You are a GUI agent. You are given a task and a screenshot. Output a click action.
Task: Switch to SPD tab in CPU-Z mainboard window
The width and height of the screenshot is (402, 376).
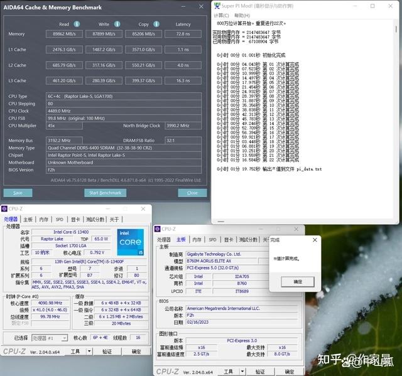coord(212,240)
